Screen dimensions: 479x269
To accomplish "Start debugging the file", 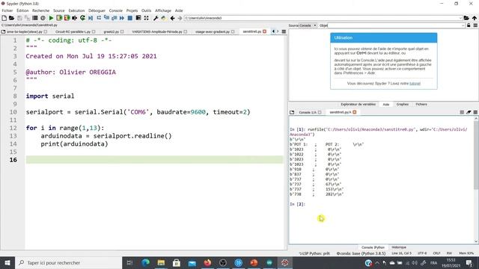I will point(91,18).
